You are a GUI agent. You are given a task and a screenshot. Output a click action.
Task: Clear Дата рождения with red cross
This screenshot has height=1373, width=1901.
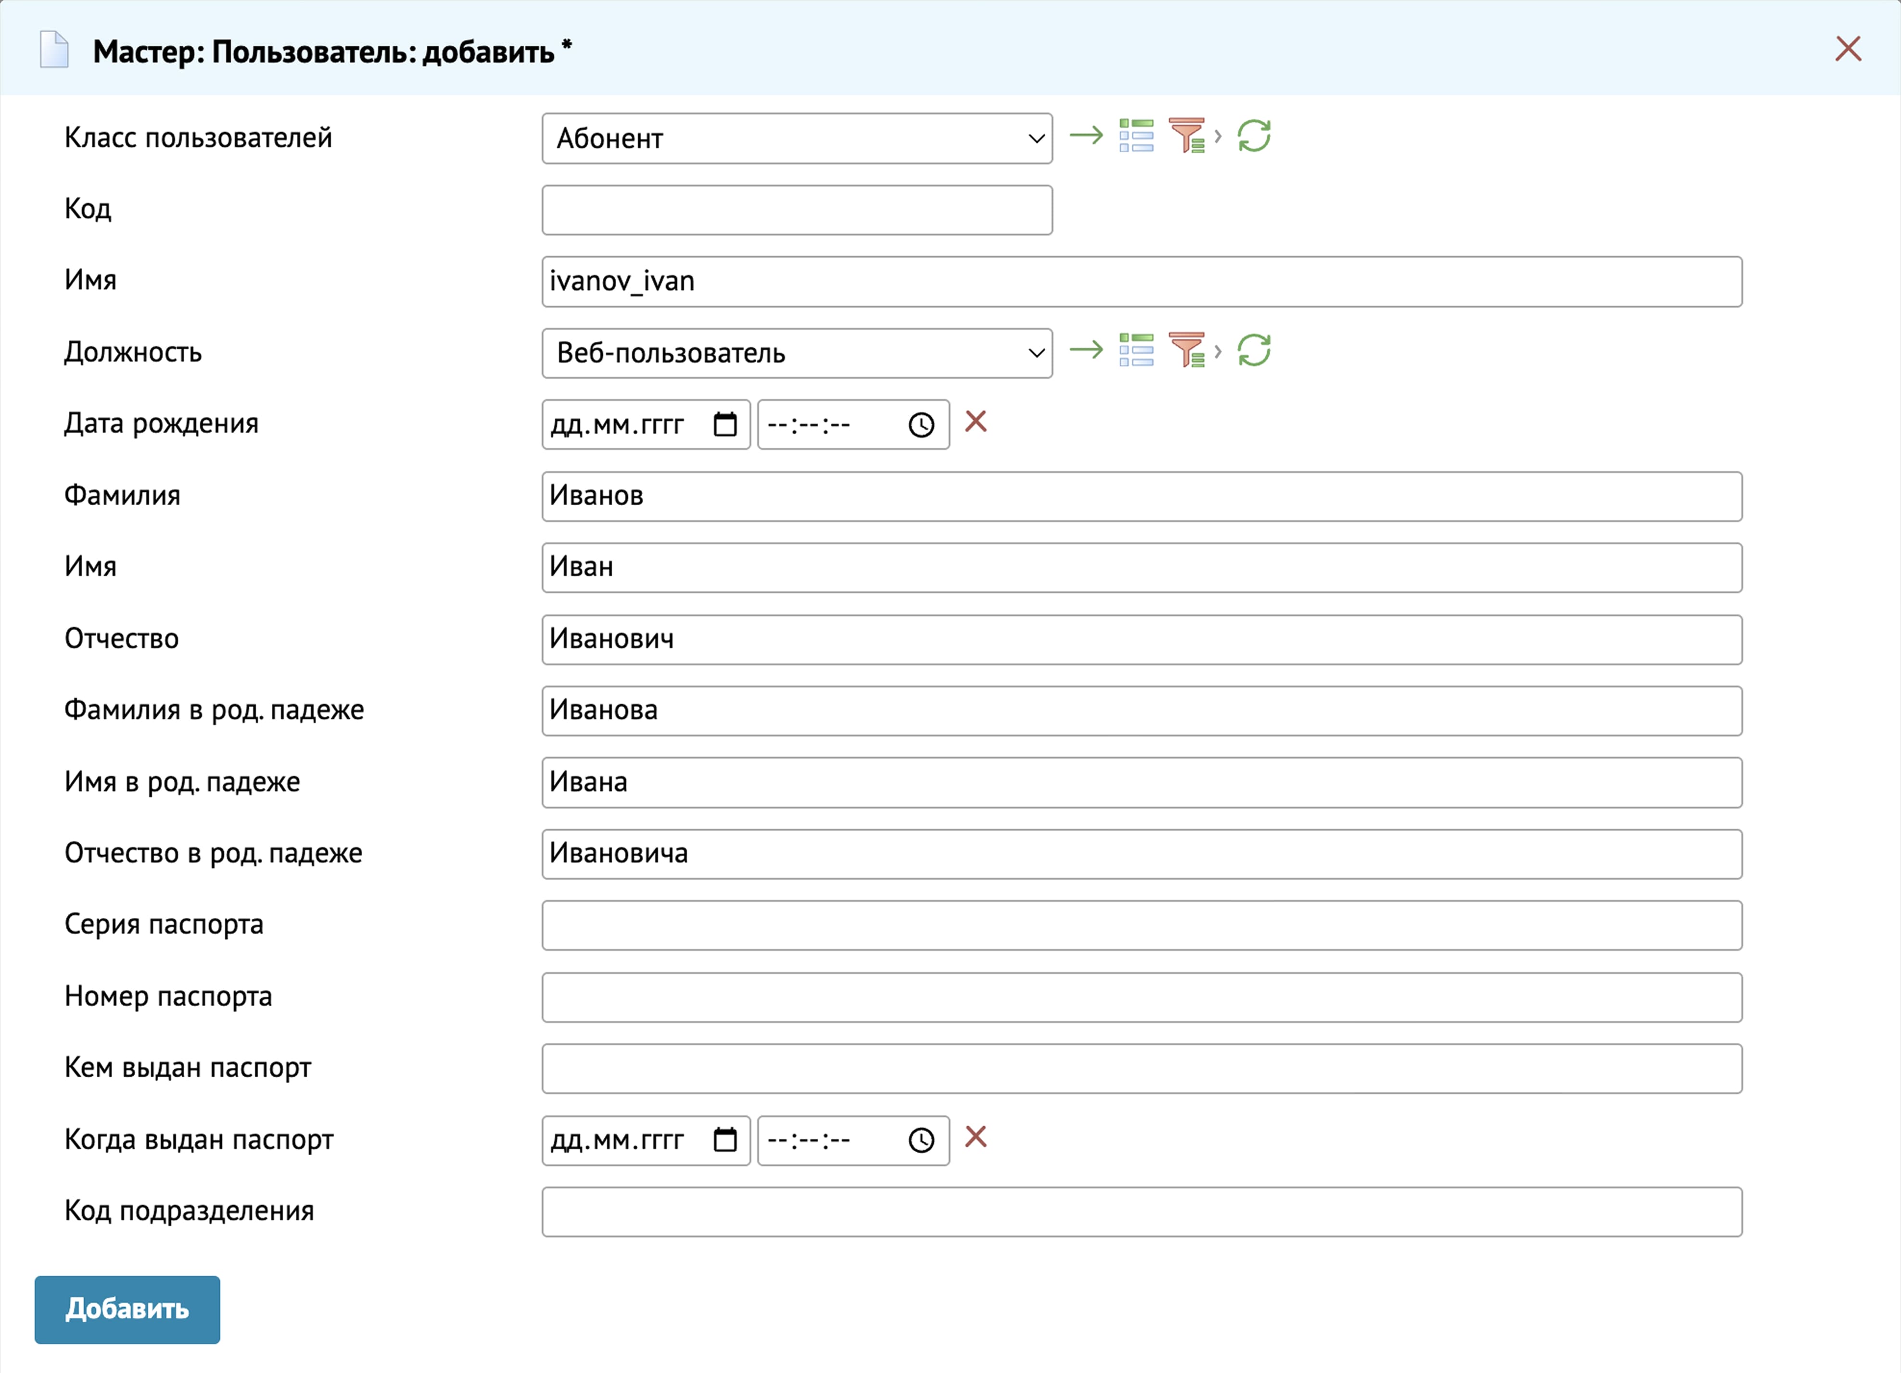coord(976,421)
